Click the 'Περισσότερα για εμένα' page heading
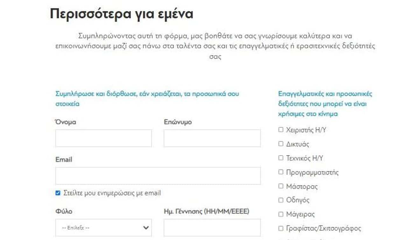 coord(122,14)
